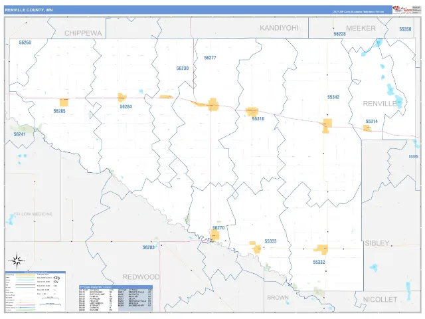Click ZIP code label 55310
Viewport: 425px width, 319px height.
coord(258,119)
